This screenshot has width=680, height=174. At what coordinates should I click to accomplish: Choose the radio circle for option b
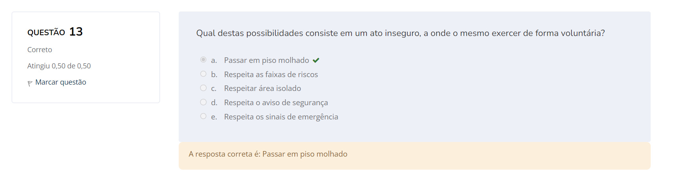203,74
